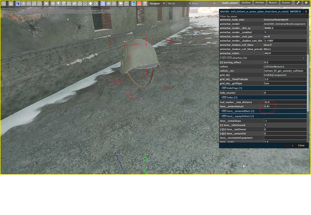Toggle the animchar_render__enabled checkbox
311x215 pixels.
265,32
